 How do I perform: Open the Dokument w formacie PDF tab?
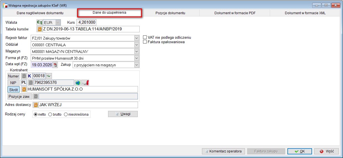pos(235,13)
